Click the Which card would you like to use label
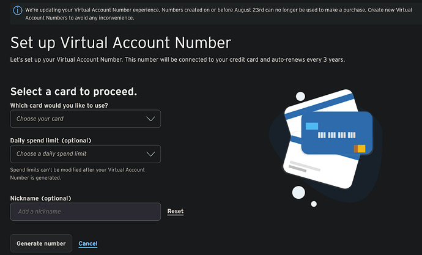The width and height of the screenshot is (422, 255). [59, 105]
